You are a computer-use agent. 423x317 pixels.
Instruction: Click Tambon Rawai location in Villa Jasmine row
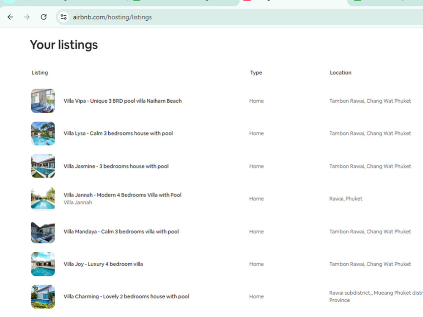tap(370, 166)
